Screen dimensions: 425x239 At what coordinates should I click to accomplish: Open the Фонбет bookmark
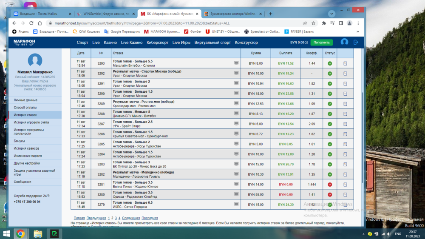(193, 31)
